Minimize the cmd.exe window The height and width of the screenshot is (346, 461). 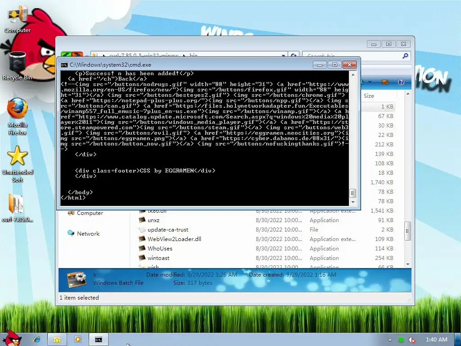[x=320, y=65]
